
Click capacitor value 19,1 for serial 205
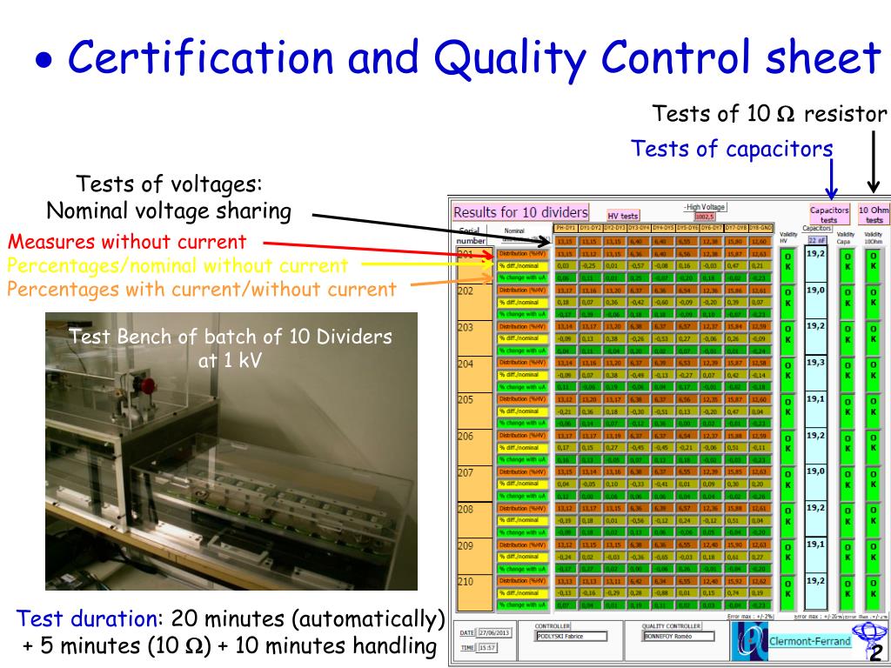(815, 411)
